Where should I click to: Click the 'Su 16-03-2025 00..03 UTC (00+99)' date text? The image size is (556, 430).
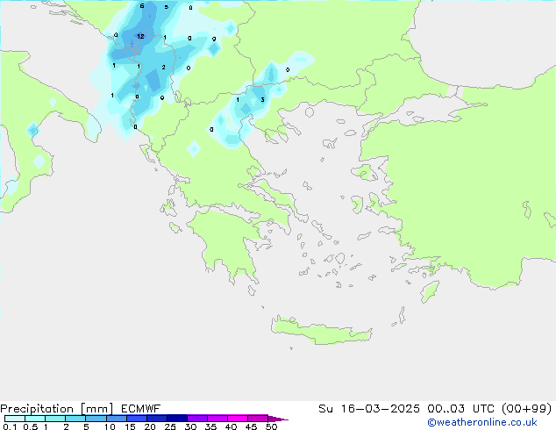(435, 409)
